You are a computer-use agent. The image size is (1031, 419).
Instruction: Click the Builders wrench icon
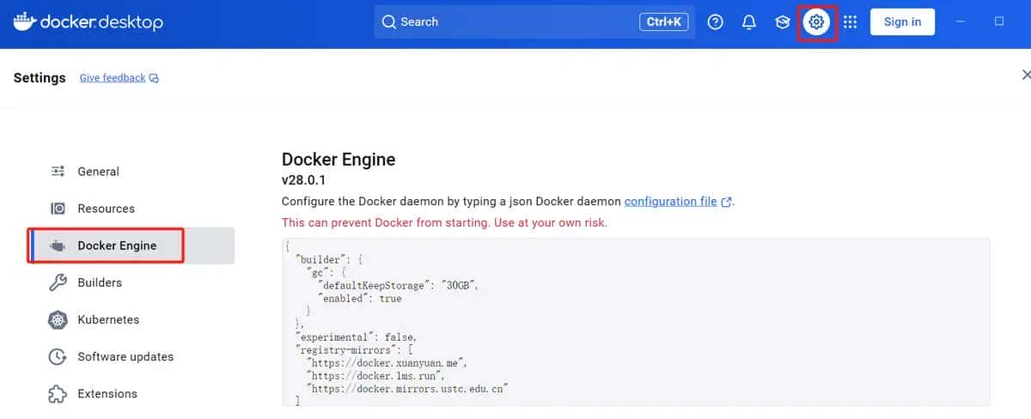click(x=58, y=282)
